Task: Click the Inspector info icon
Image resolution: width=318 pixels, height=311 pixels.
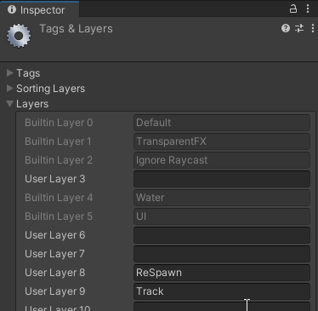Action: (x=12, y=9)
